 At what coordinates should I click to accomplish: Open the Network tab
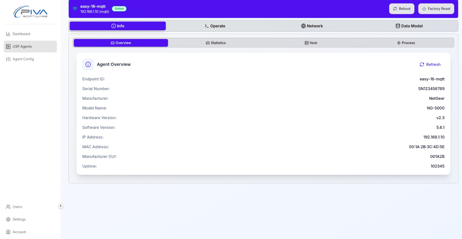[x=312, y=26]
